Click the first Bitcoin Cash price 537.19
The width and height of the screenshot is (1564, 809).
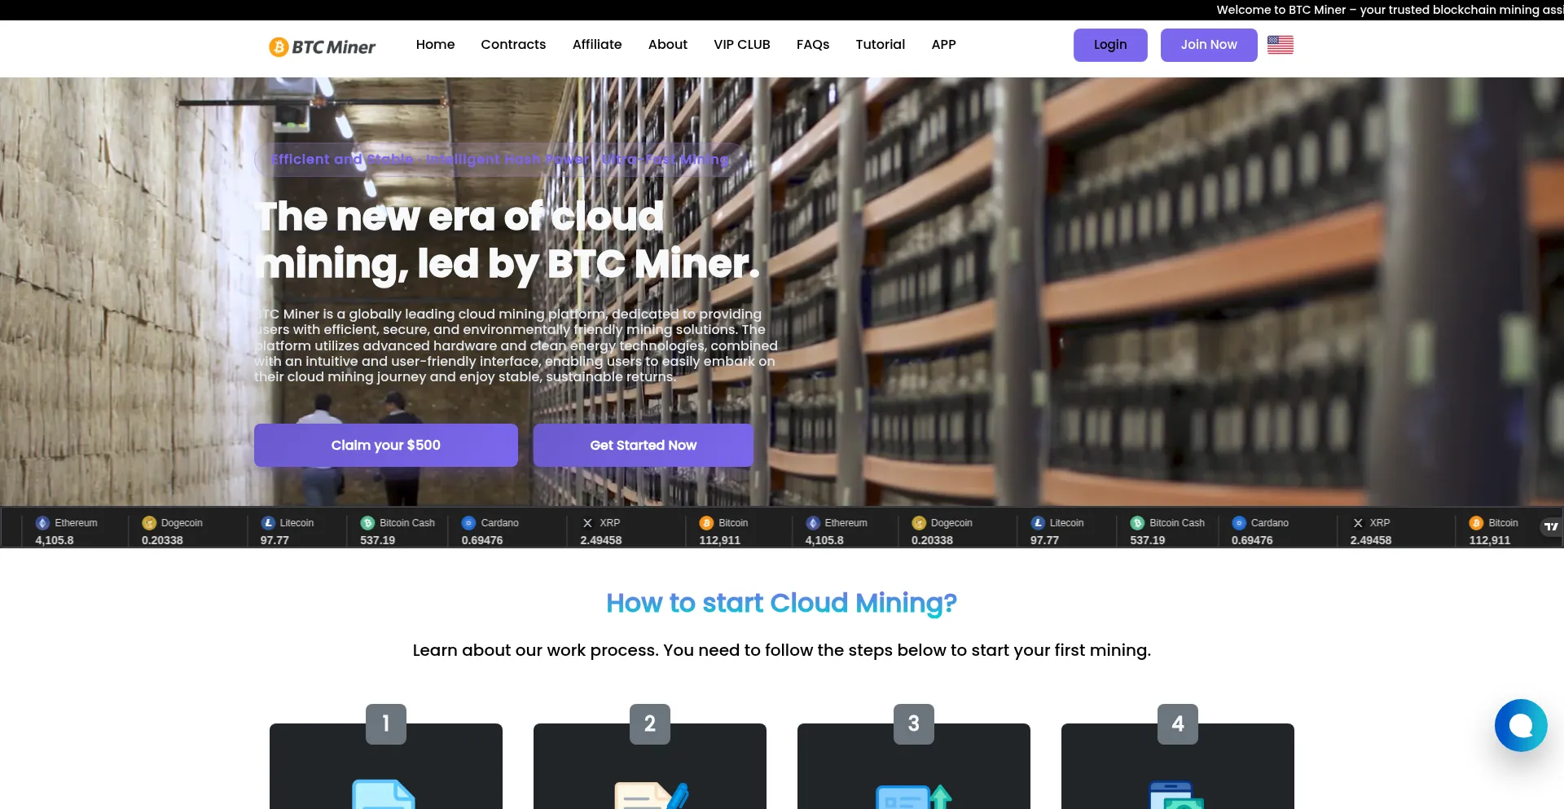coord(378,540)
